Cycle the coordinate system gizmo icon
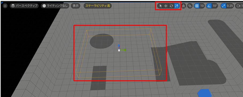The image size is (243, 97). (184, 6)
